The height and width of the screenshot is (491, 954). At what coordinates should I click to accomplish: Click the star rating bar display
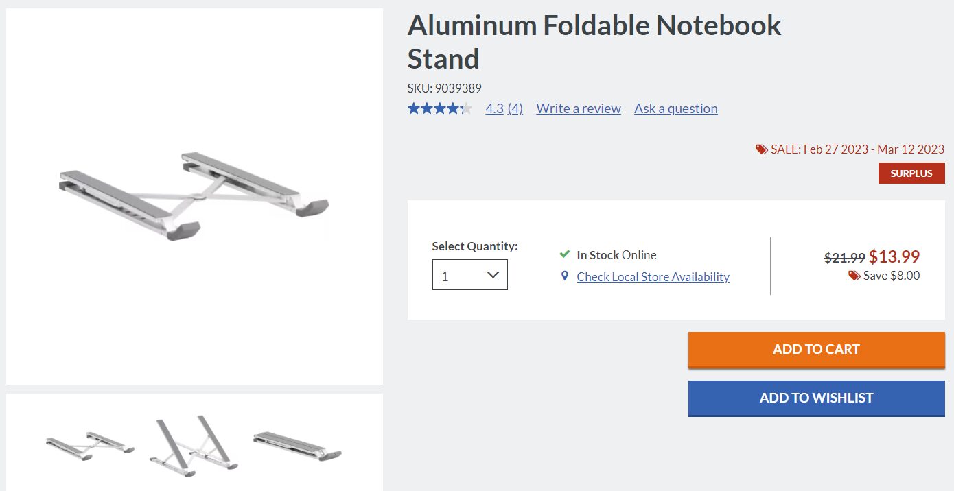[x=439, y=108]
